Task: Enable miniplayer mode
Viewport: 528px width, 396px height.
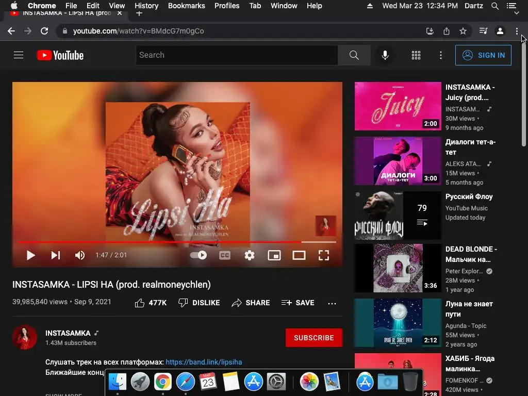Action: click(x=274, y=255)
